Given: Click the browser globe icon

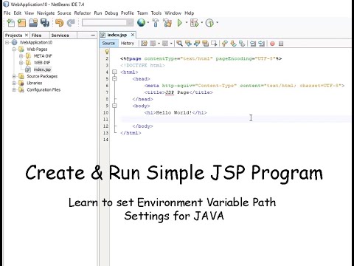Looking at the screenshot, I should [x=142, y=23].
